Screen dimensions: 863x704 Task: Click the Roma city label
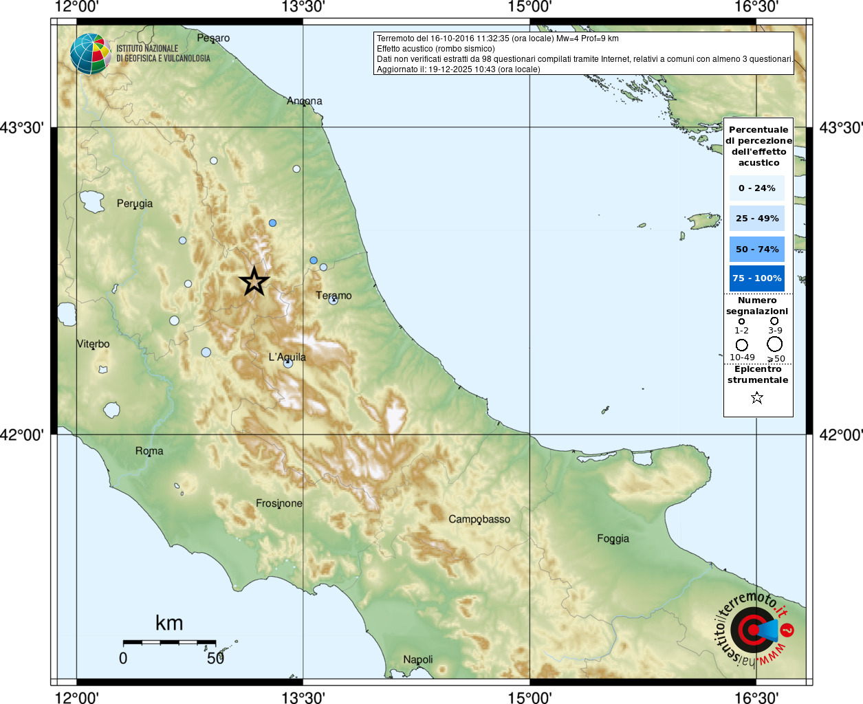(x=149, y=451)
